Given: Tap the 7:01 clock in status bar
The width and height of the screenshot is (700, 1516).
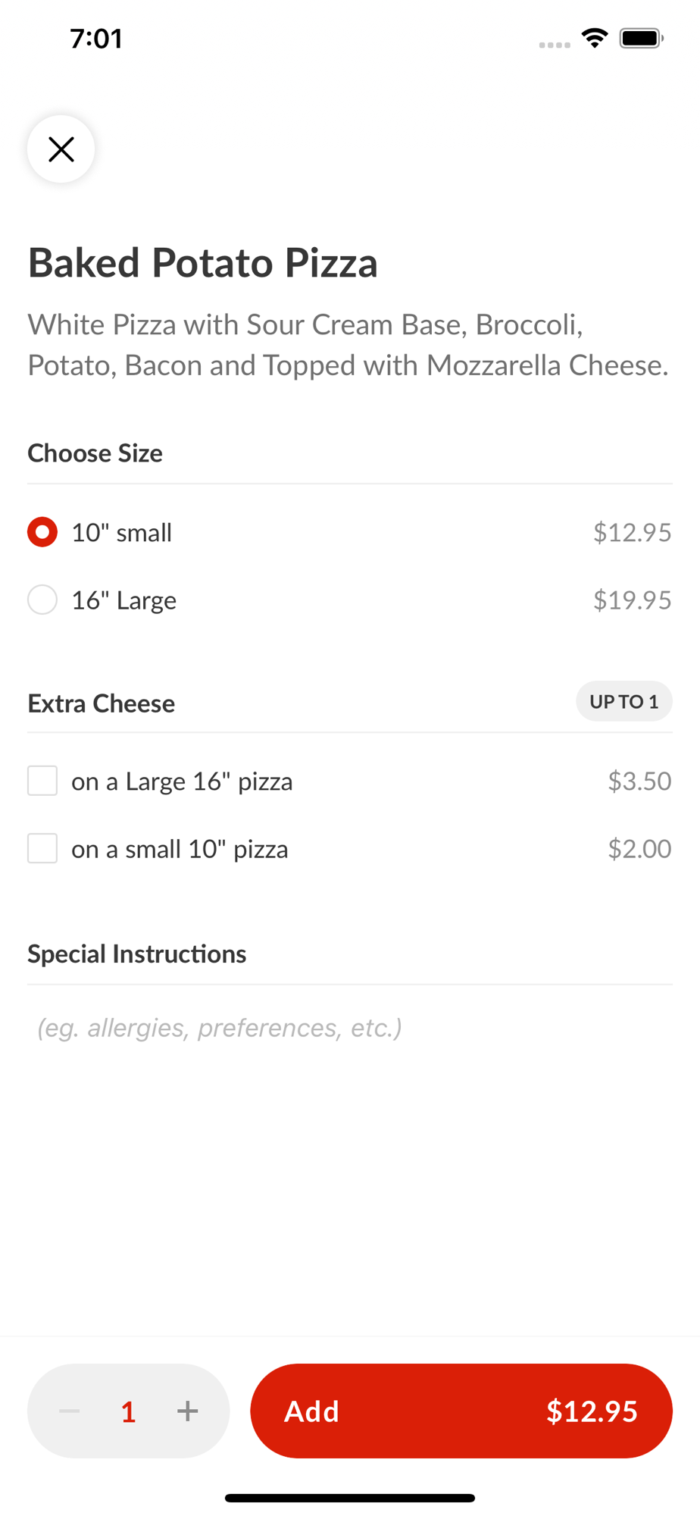Looking at the screenshot, I should (96, 39).
